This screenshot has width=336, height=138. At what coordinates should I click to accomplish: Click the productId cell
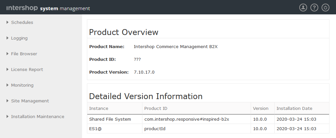pyautogui.click(x=197, y=129)
